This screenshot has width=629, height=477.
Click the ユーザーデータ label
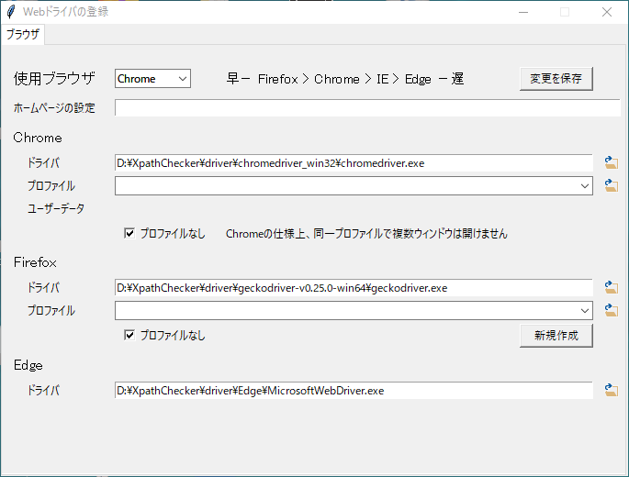click(x=56, y=209)
